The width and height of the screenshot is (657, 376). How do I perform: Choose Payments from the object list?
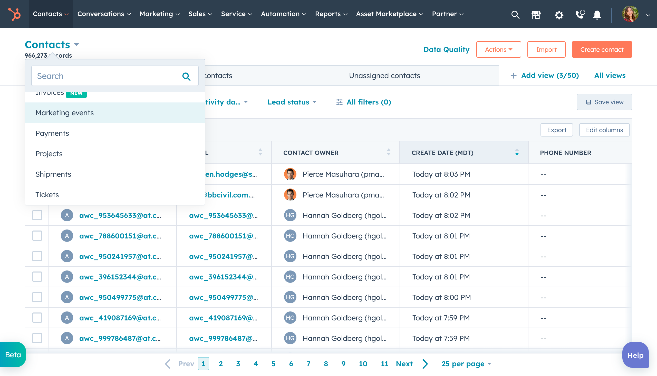[115, 133]
